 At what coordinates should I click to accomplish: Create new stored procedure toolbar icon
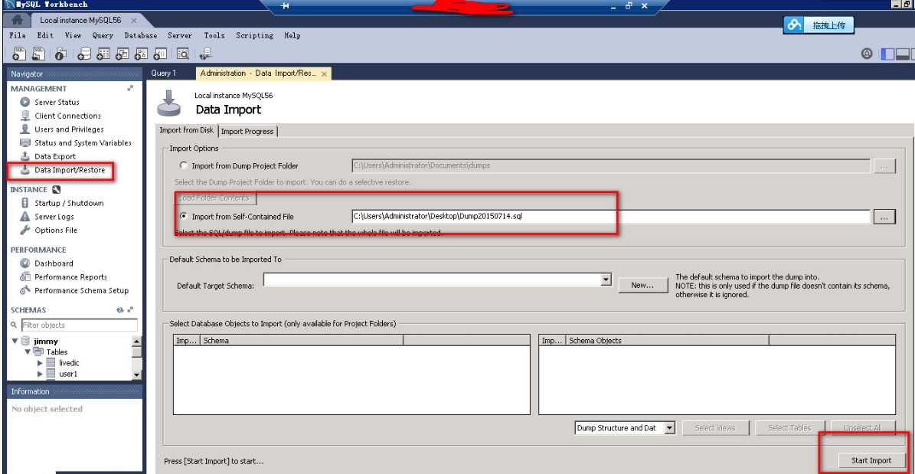[x=141, y=54]
